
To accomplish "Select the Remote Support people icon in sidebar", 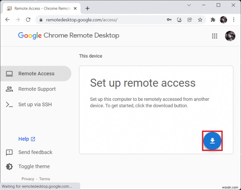I will pos(9,89).
